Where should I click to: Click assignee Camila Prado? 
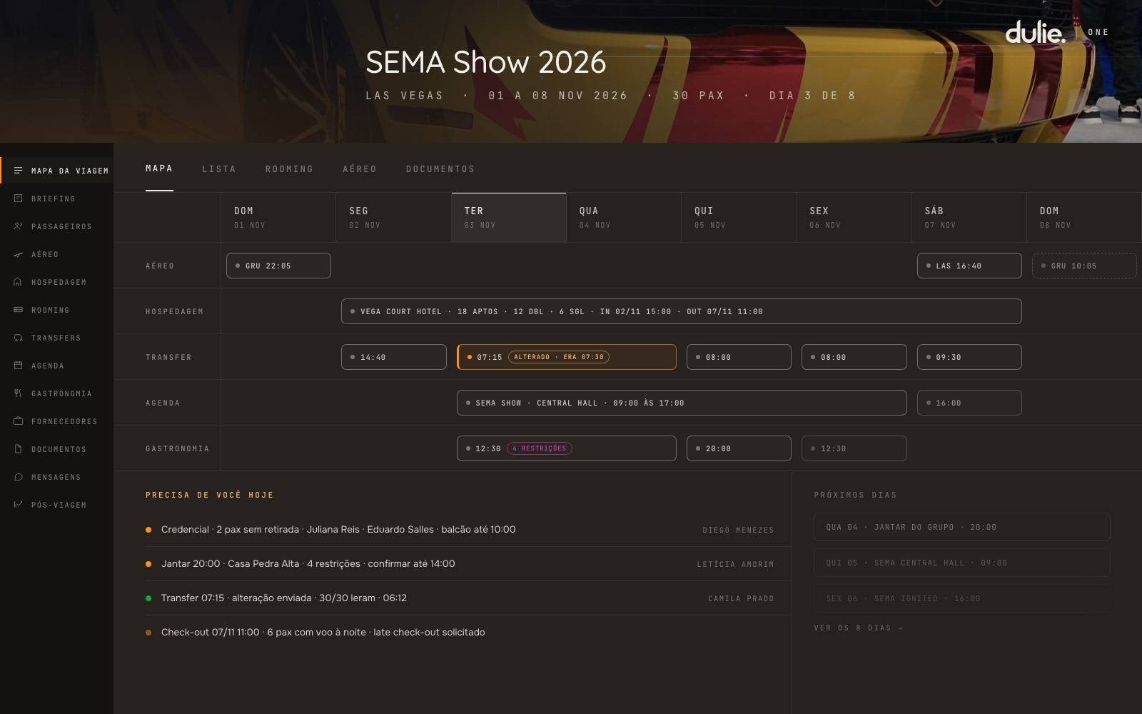point(741,598)
